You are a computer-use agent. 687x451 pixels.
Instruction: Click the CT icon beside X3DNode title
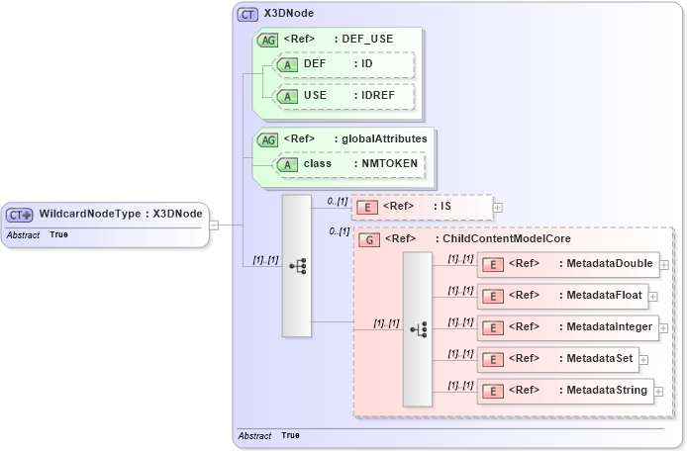pos(247,15)
